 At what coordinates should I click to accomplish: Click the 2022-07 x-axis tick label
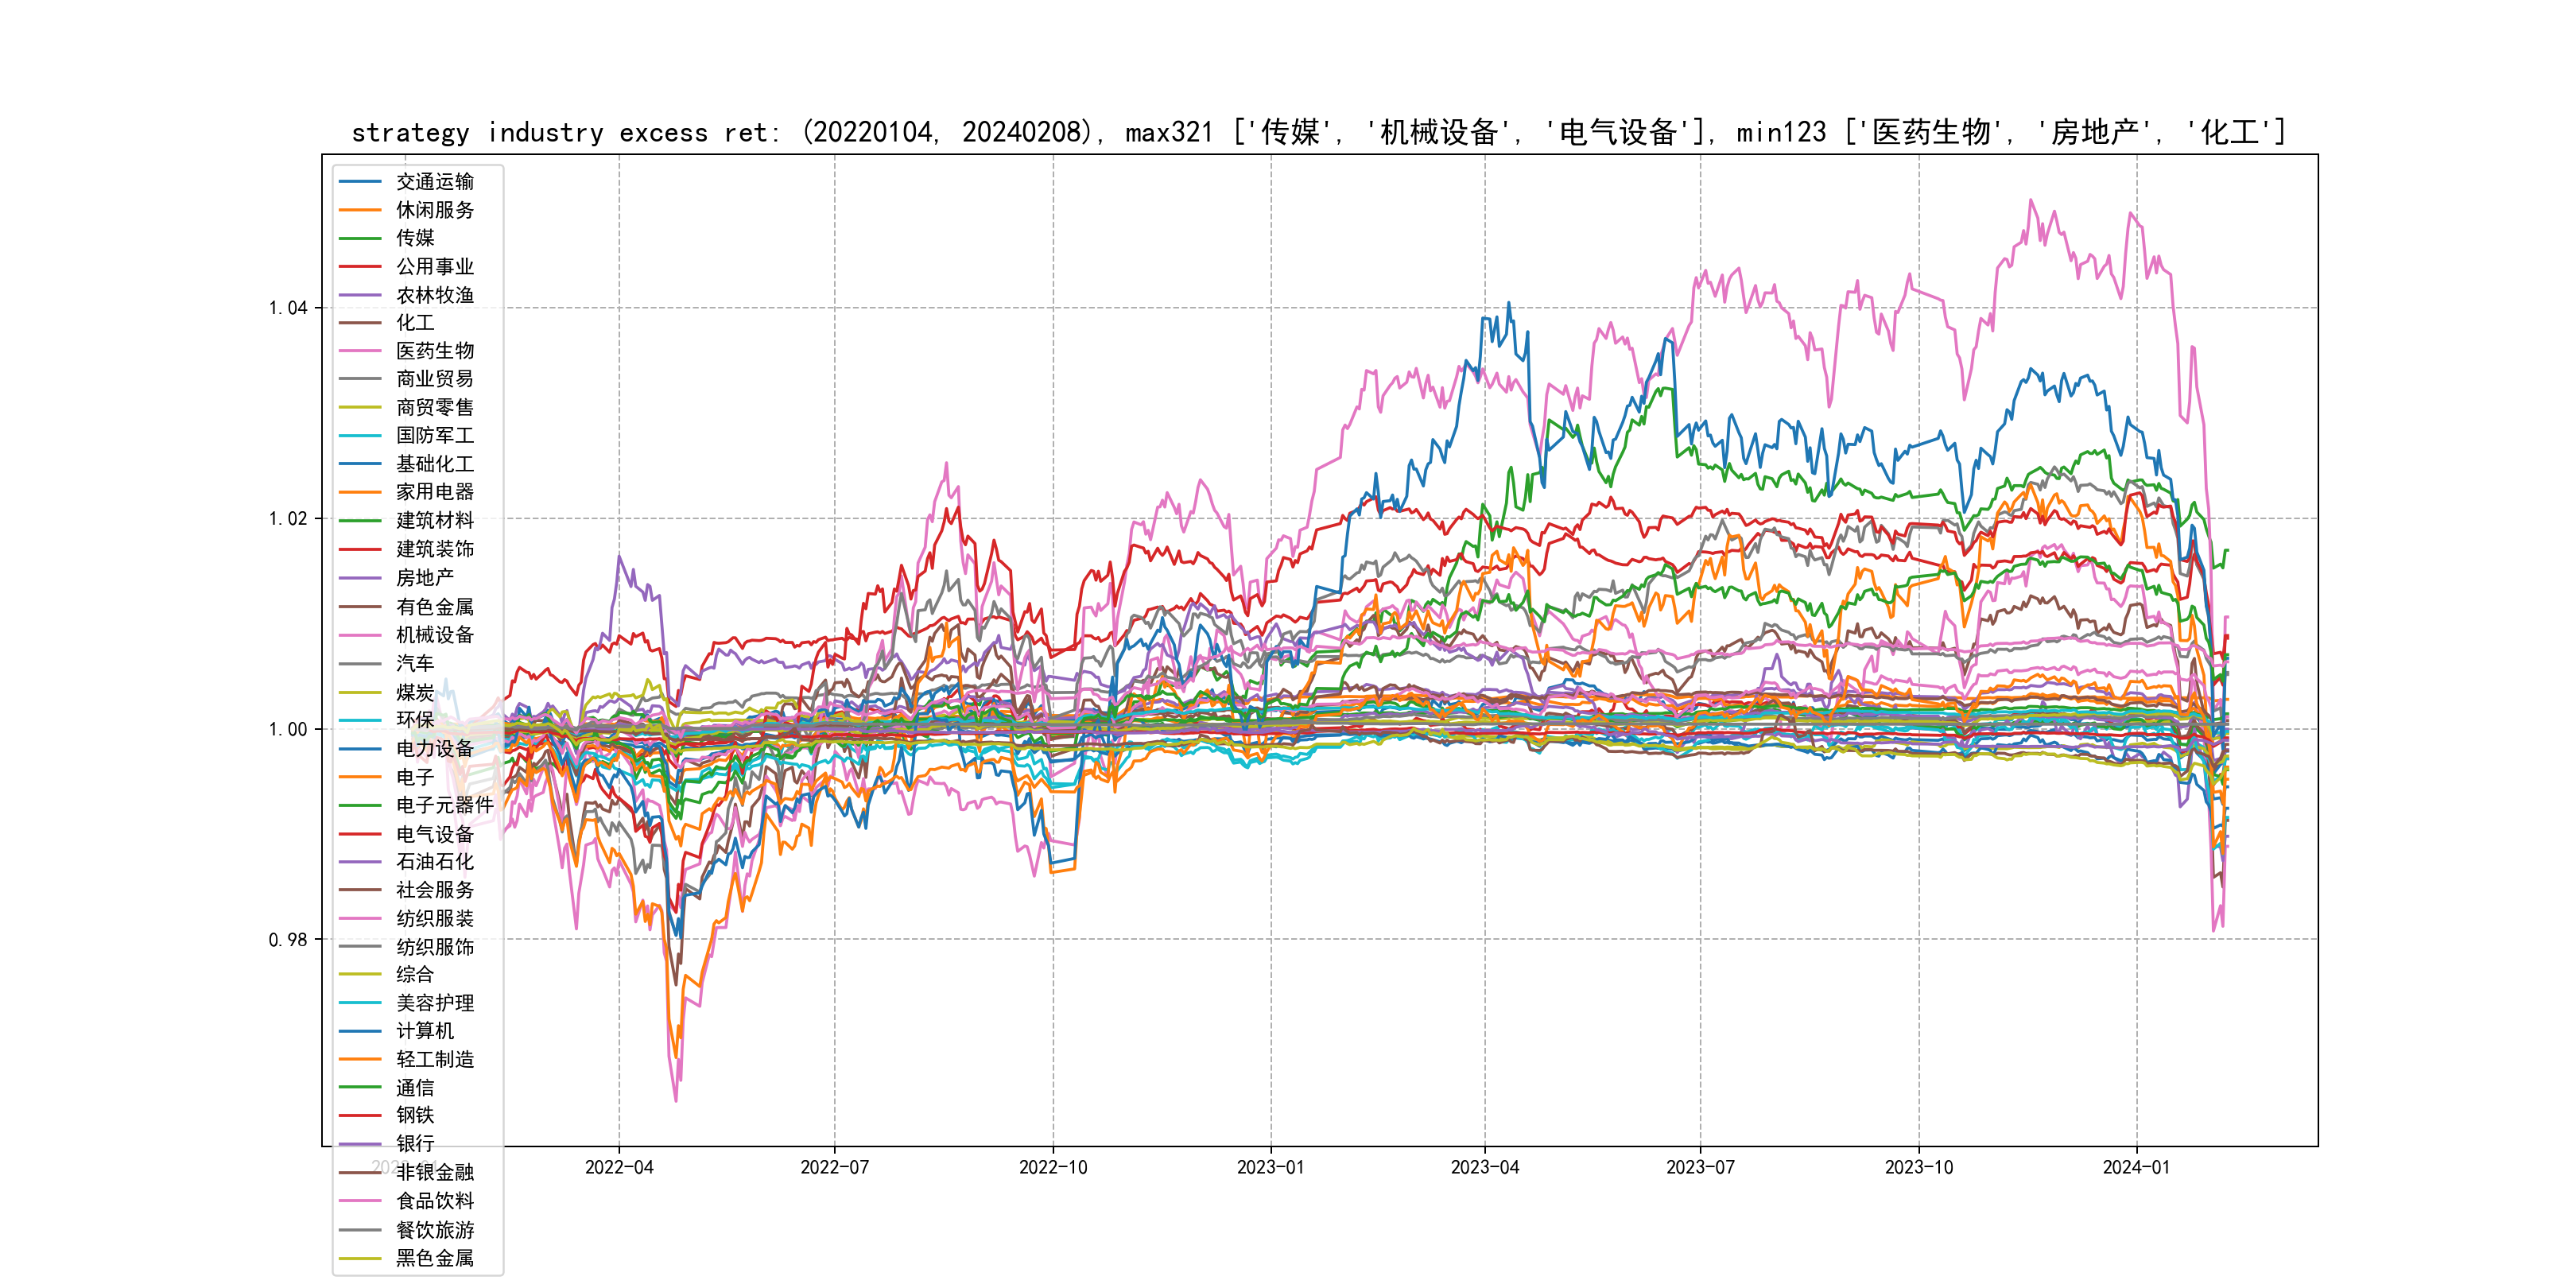[834, 1168]
